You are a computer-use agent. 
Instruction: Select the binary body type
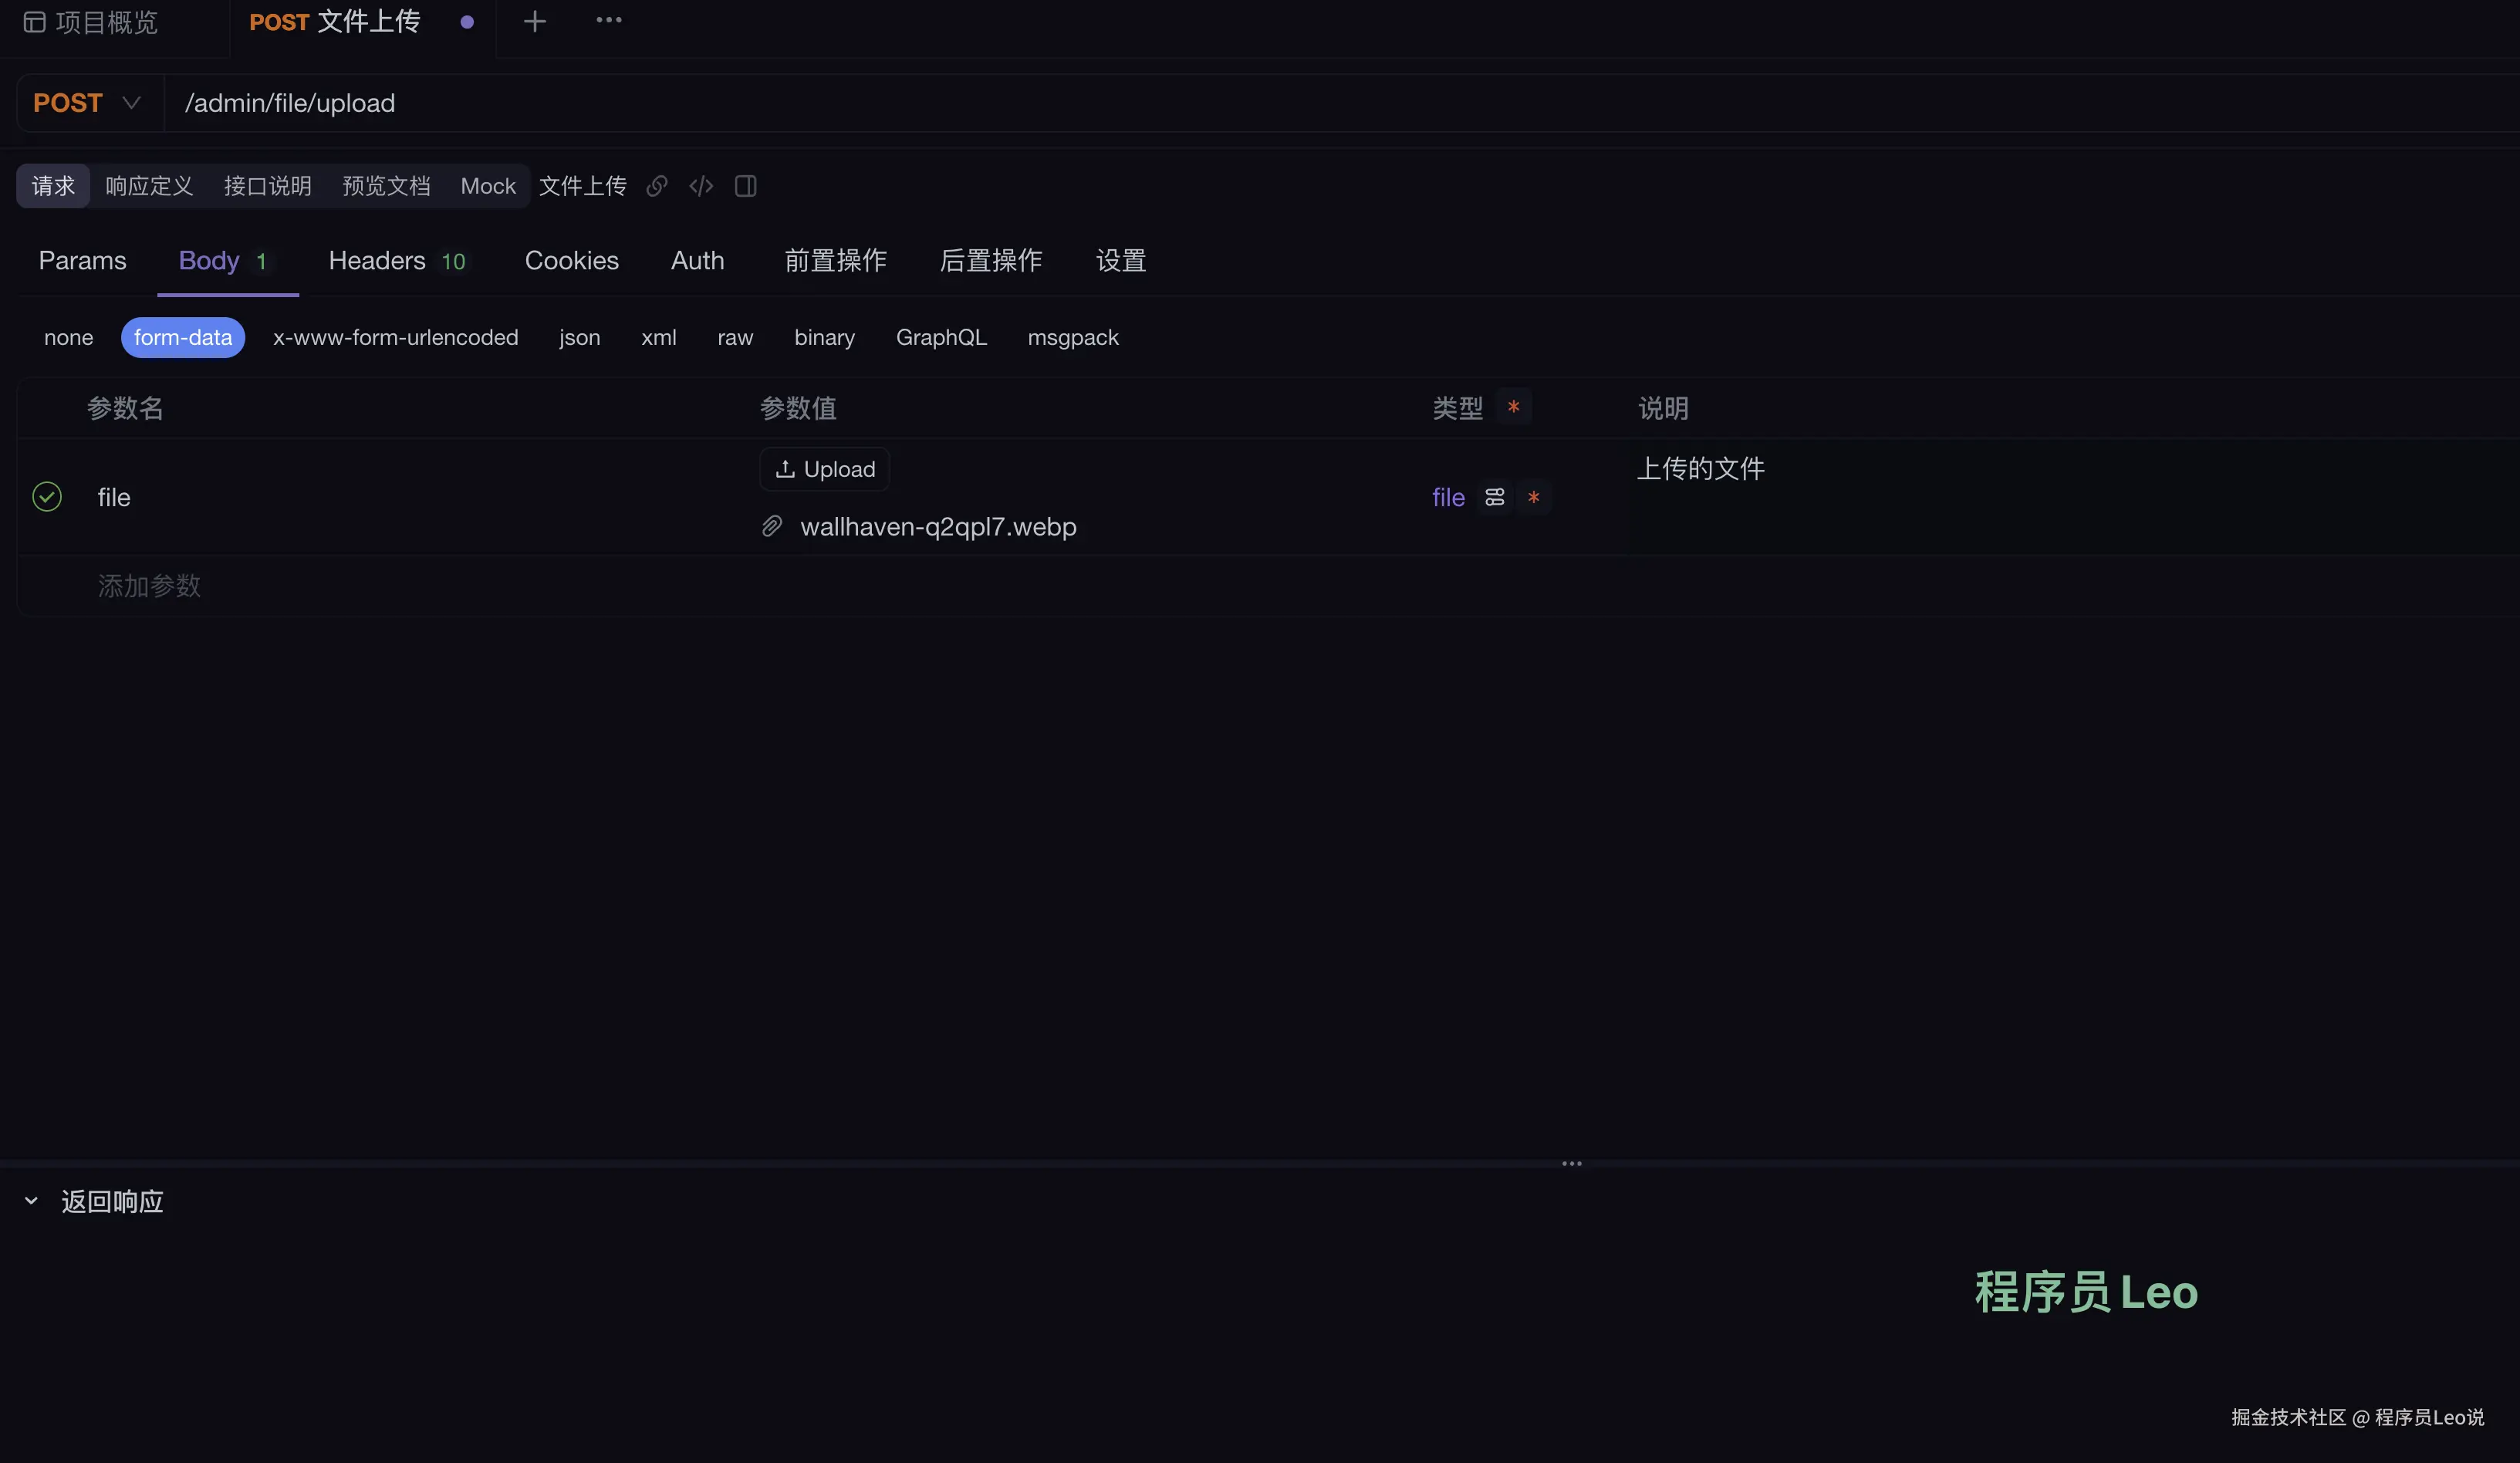click(824, 338)
